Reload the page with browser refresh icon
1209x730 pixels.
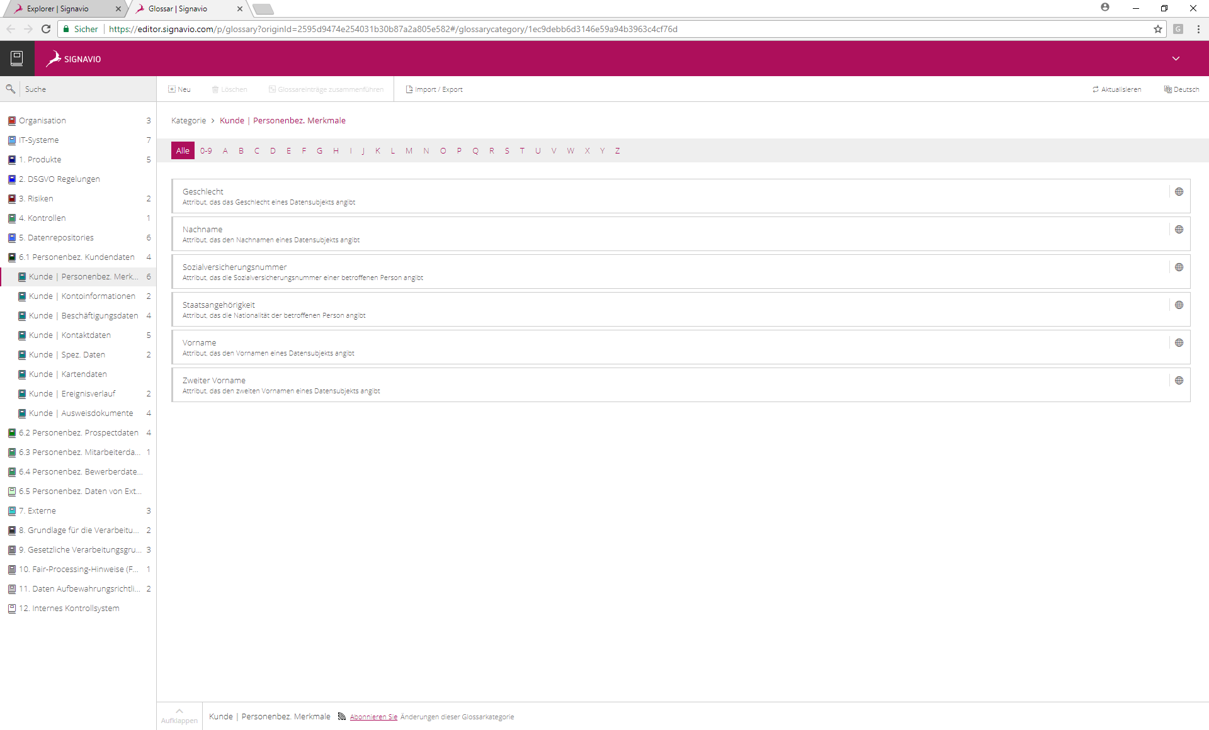point(45,29)
